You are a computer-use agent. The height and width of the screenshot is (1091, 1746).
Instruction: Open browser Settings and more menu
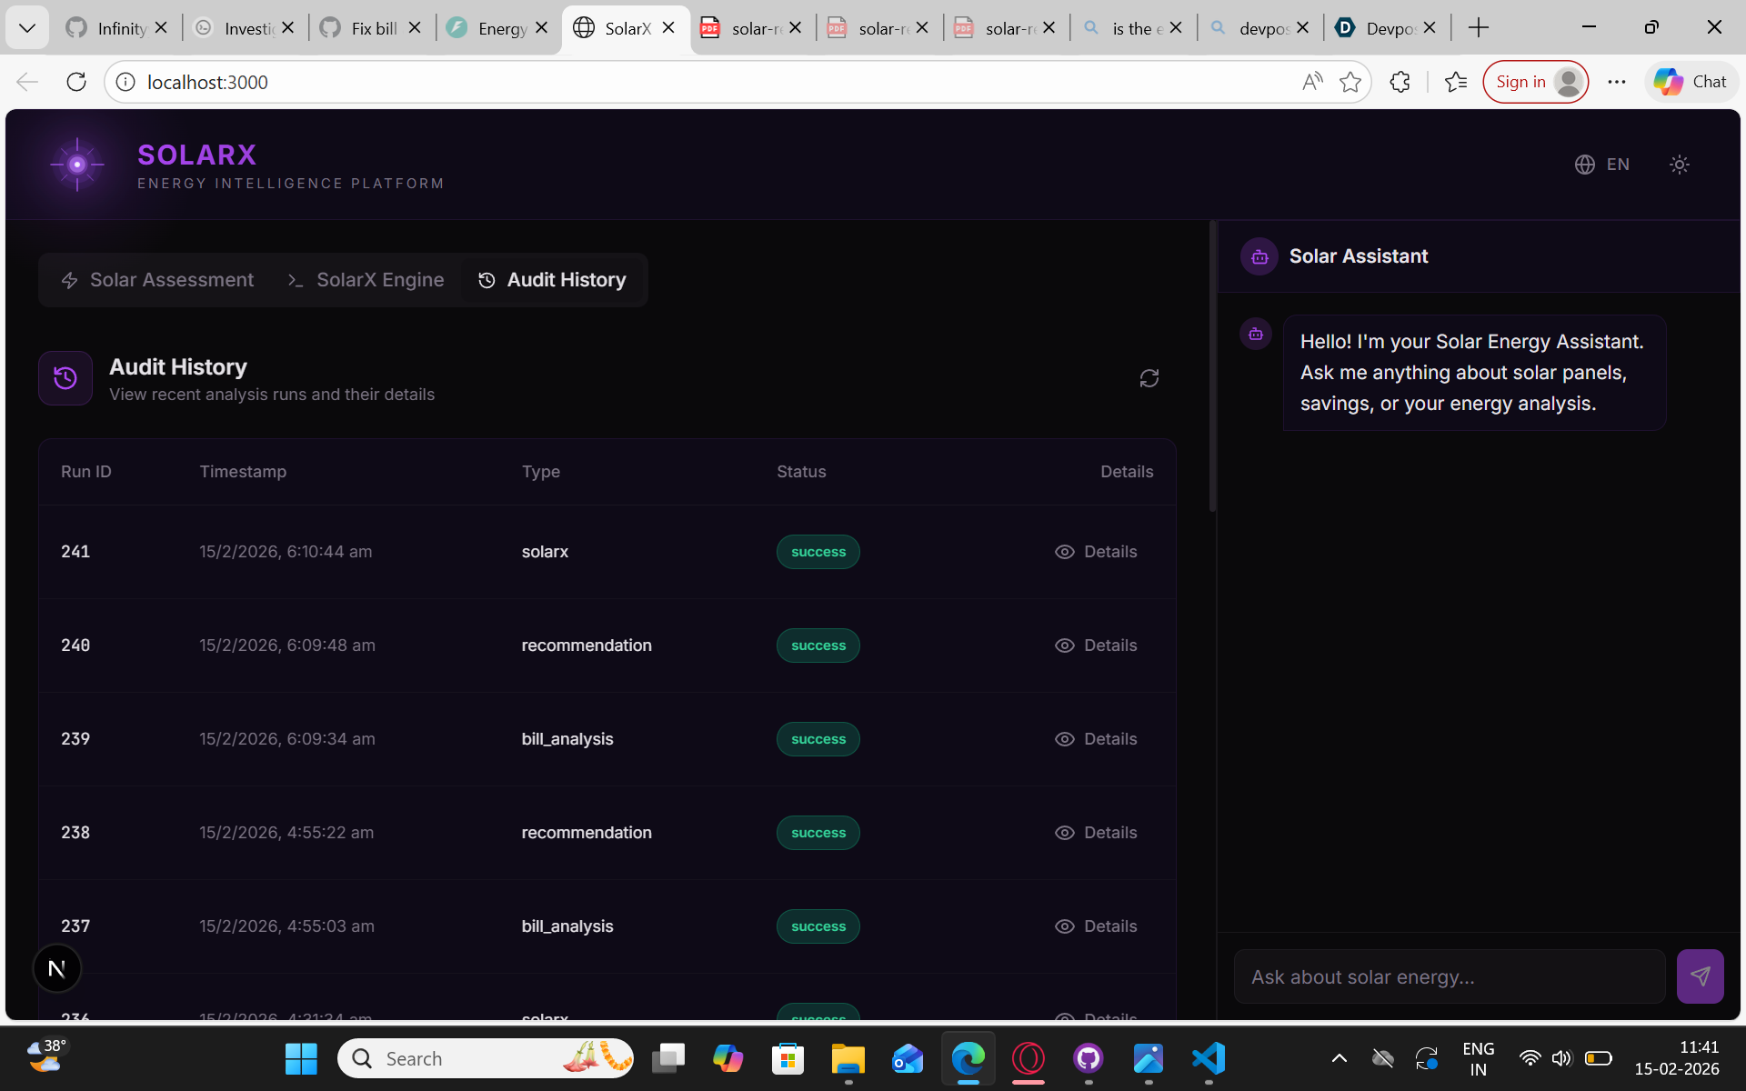(x=1616, y=82)
